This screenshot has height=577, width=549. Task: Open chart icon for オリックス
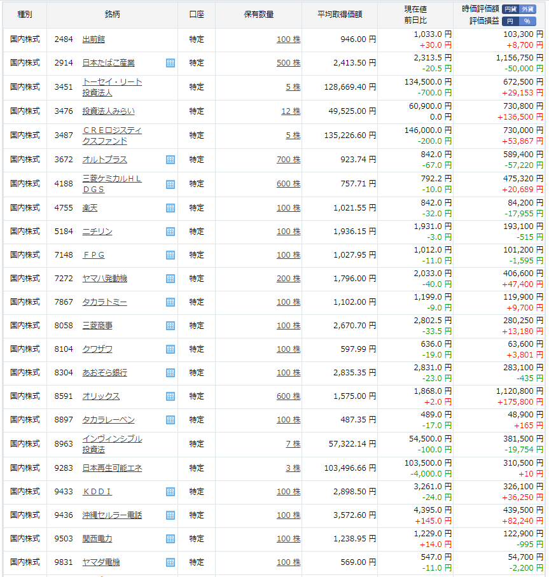click(x=170, y=396)
